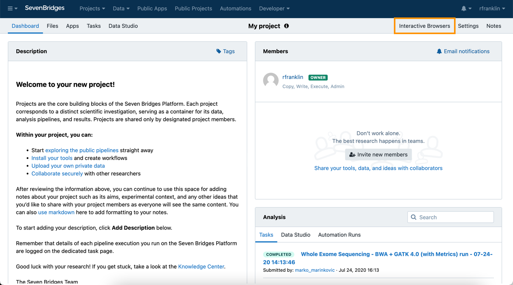513x285 pixels.
Task: Click the 'My project' title
Action: click(264, 26)
